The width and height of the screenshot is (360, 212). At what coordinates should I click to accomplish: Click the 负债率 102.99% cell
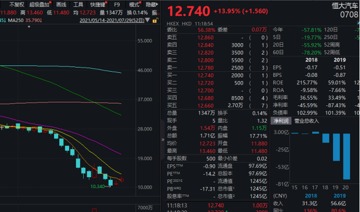[x=307, y=113]
